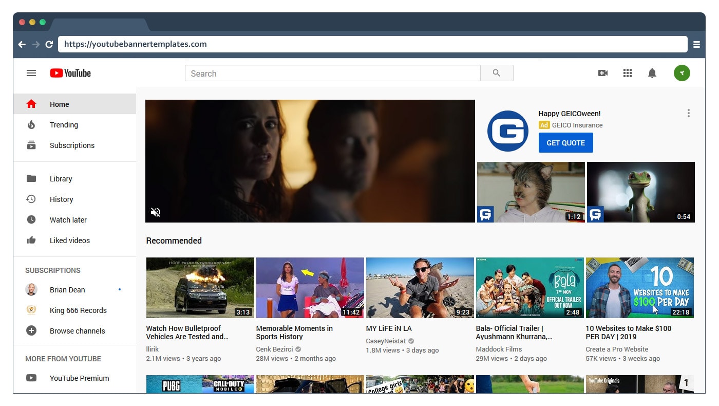Click the GET QUOTE button
The image size is (719, 406).
point(565,143)
